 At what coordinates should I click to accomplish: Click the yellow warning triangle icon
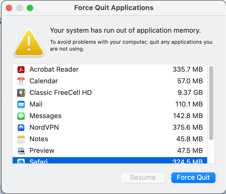pyautogui.click(x=29, y=43)
